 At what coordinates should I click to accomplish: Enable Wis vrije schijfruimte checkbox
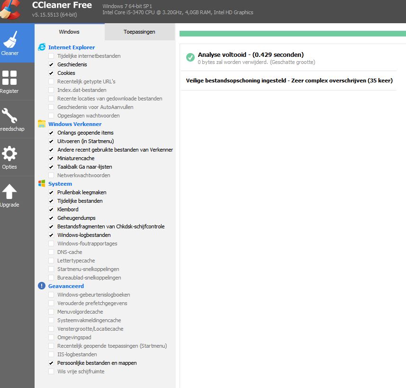click(x=51, y=371)
